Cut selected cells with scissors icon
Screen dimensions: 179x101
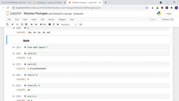[x=17, y=24]
